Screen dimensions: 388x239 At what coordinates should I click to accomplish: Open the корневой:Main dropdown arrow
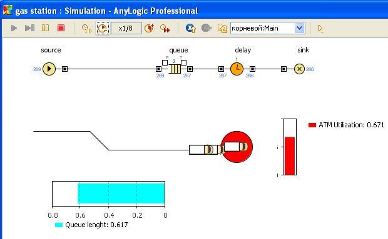pos(299,28)
